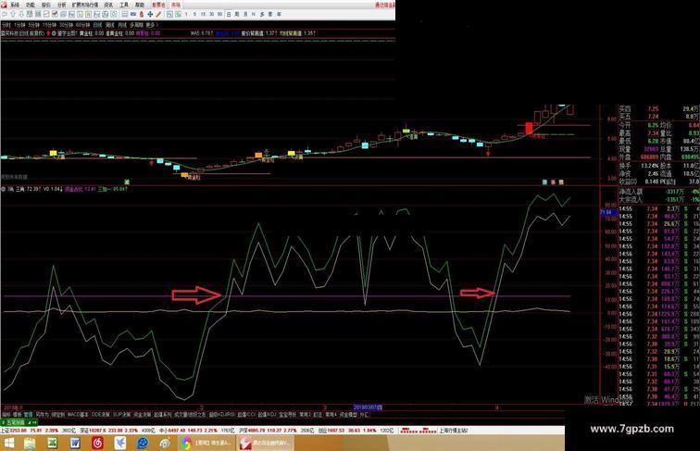
Task: Click the 模板 tab at bottom left
Action: [x=17, y=414]
